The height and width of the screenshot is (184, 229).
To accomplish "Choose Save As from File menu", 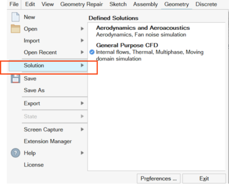I will (x=34, y=90).
